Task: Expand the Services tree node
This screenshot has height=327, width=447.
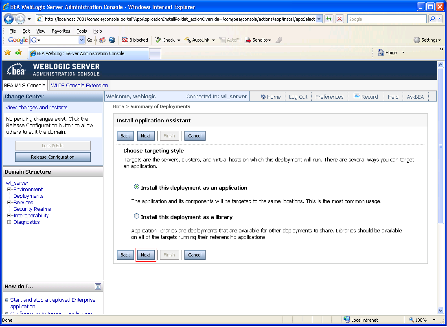Action: click(x=9, y=203)
